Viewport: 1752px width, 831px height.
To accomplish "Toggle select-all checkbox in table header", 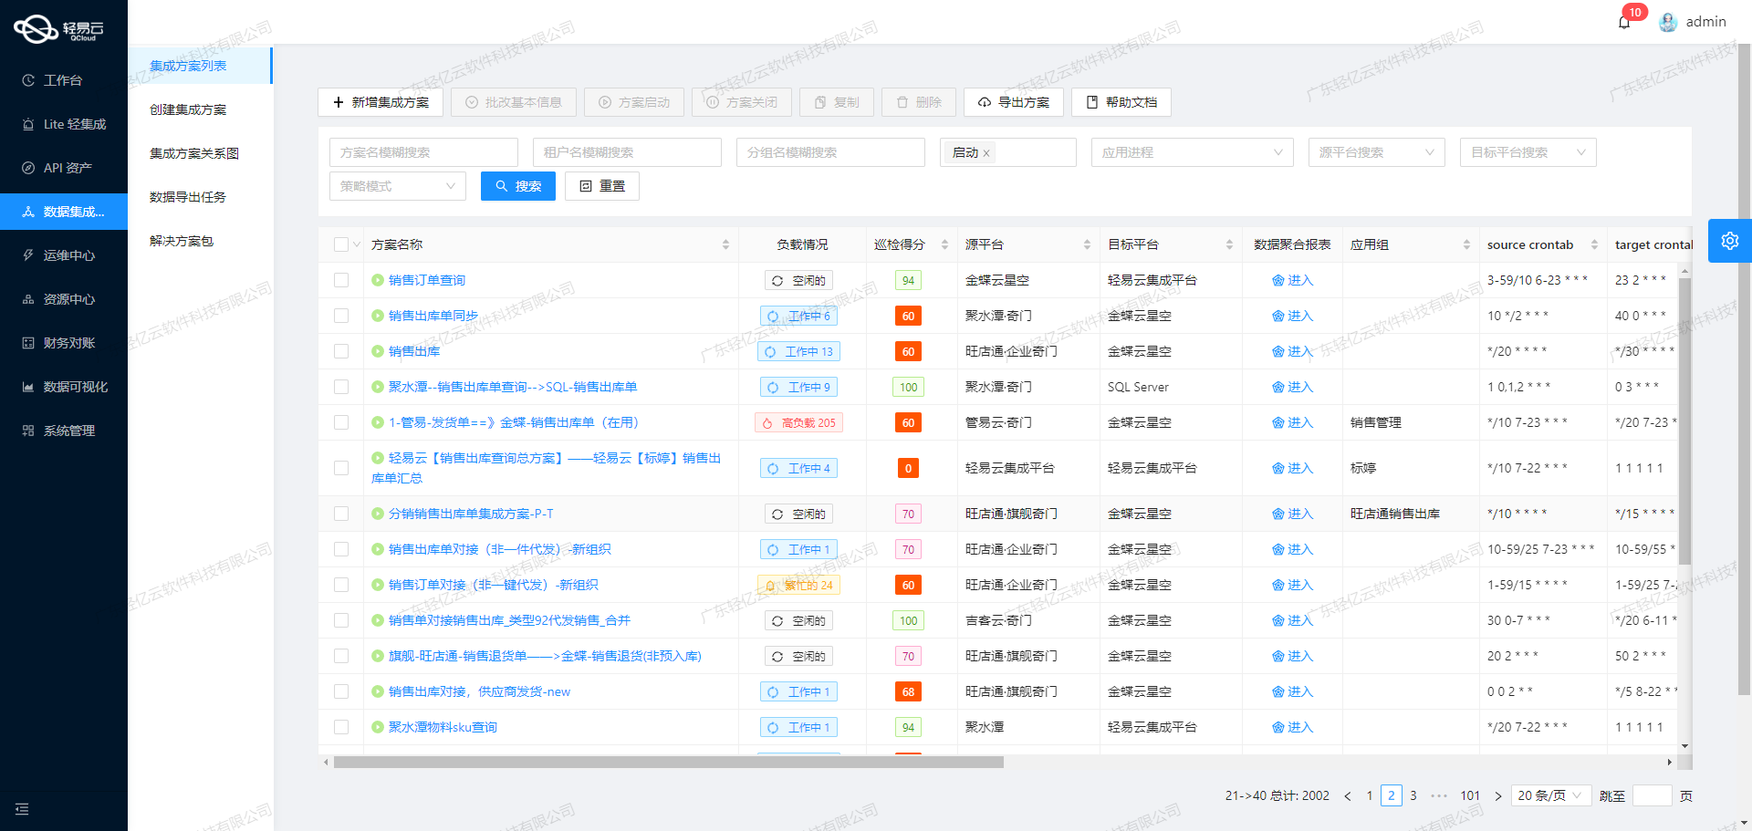I will [341, 244].
